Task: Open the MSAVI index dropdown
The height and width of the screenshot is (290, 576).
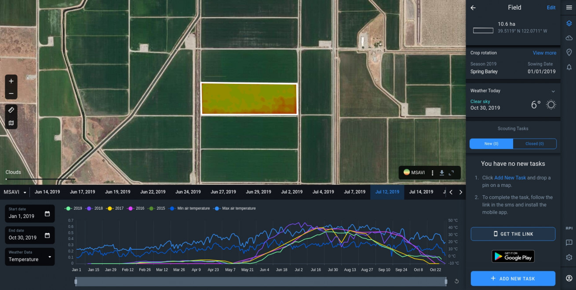Action: [x=15, y=192]
